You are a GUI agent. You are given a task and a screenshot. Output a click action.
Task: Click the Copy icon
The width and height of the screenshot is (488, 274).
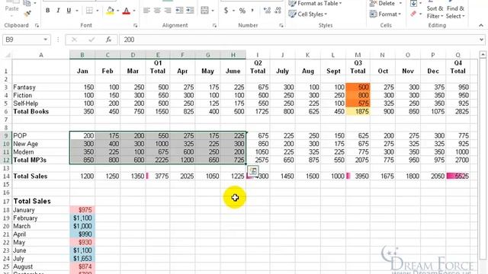coord(27,3)
